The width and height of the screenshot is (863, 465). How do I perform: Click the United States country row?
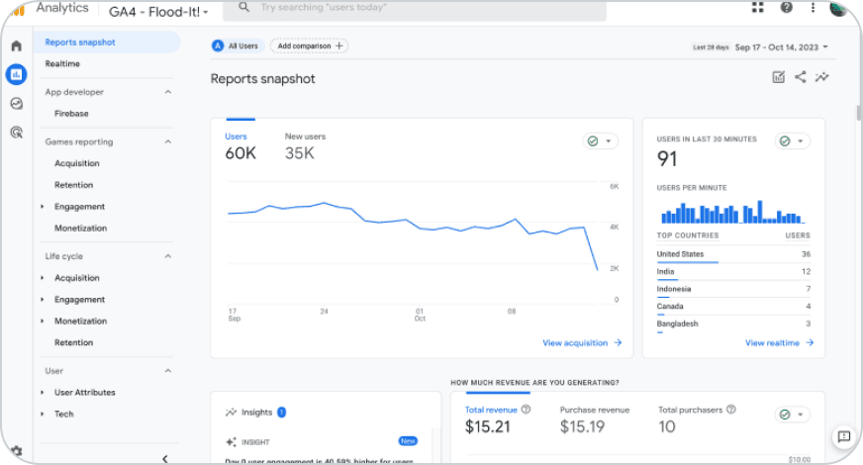coord(733,255)
